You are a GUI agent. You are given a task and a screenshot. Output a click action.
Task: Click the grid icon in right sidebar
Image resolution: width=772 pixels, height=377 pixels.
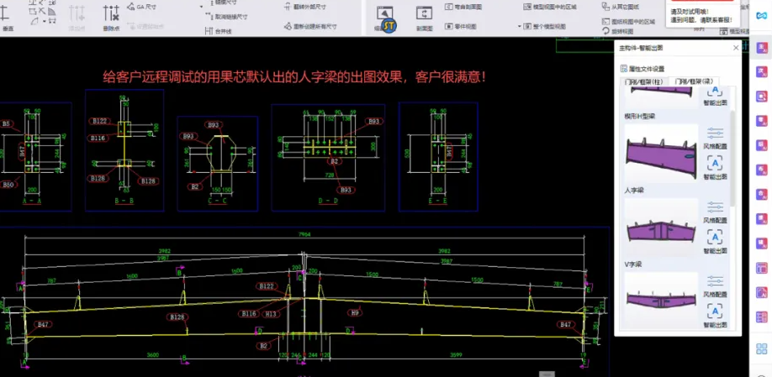click(762, 348)
